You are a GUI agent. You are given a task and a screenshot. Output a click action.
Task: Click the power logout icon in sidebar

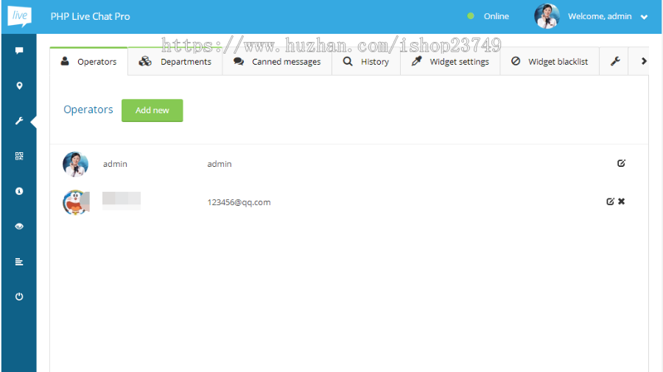(19, 296)
